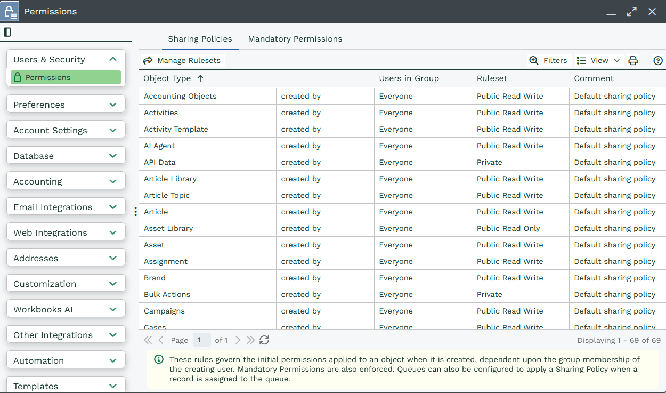This screenshot has width=666, height=393.
Task: Click the previous page arrow
Action: [x=161, y=340]
